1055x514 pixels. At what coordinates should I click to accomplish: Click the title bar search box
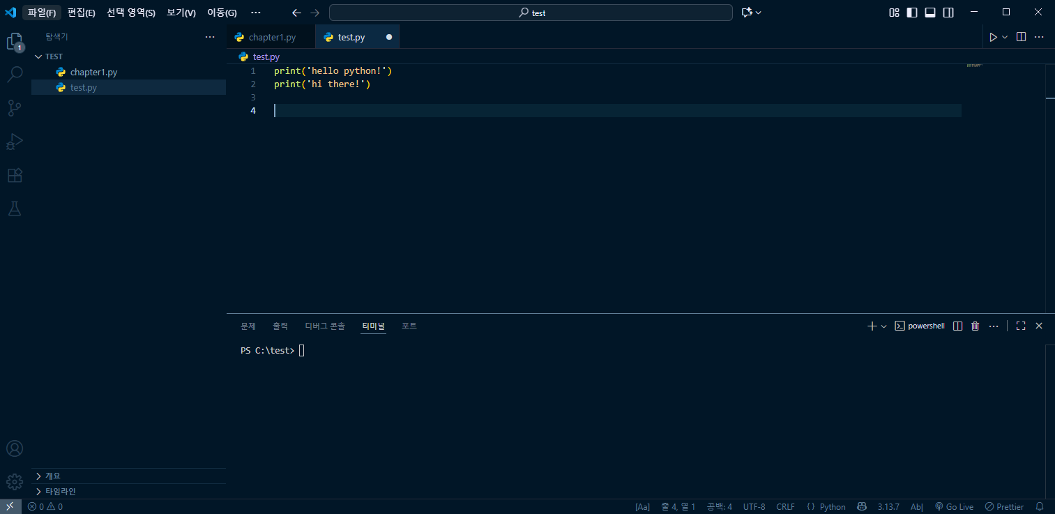tap(531, 13)
